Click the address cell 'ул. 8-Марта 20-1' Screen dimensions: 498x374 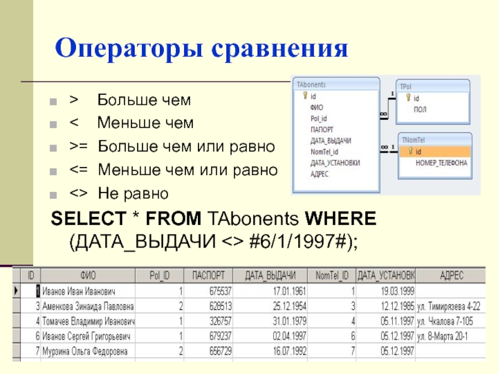[451, 336]
